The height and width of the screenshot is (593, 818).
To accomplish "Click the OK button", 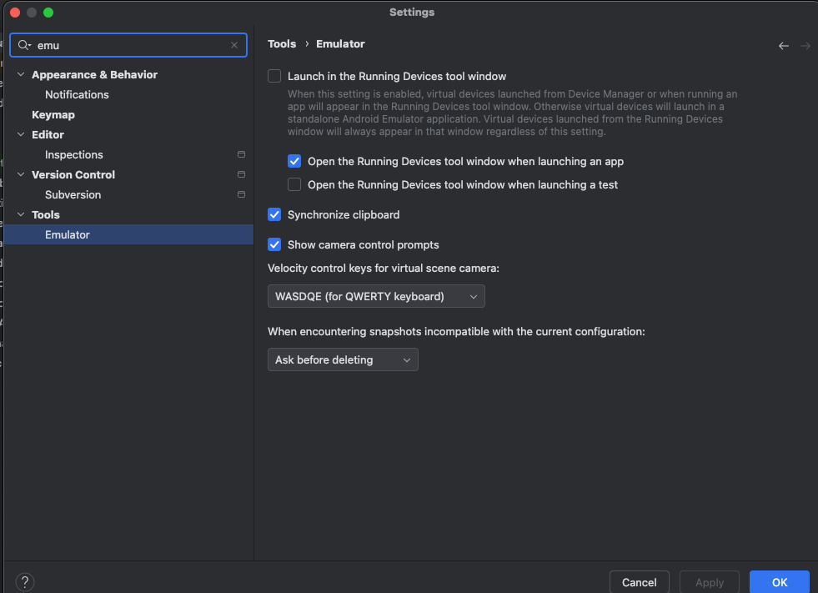I will click(x=780, y=582).
